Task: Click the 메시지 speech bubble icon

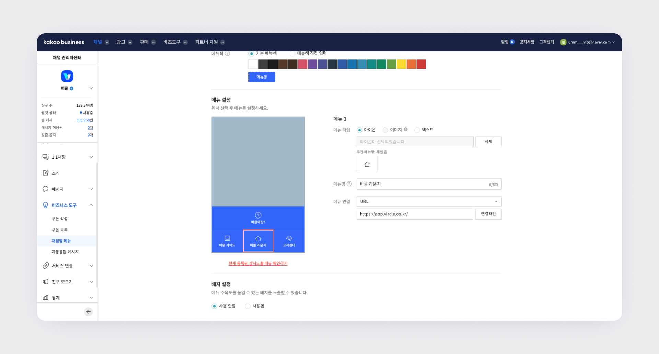Action: tap(45, 189)
